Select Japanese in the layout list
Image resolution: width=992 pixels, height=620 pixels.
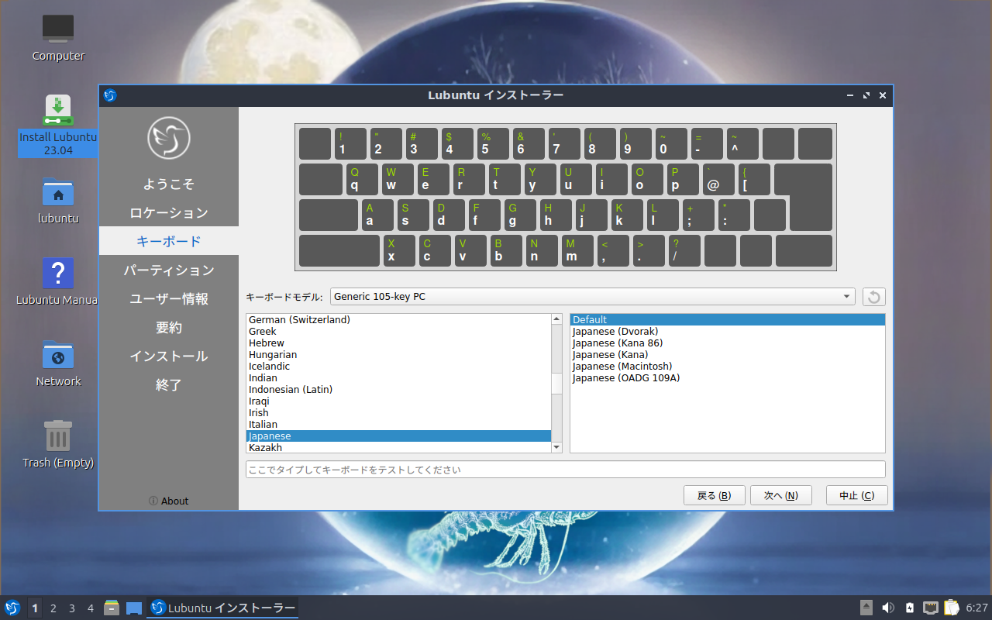click(398, 436)
